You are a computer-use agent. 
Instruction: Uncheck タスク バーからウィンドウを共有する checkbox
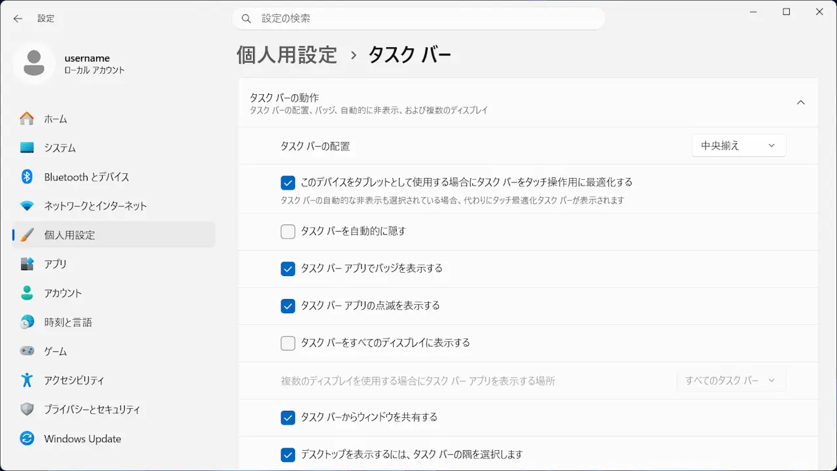[x=288, y=417]
